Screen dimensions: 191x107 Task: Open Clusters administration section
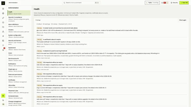click(19, 31)
